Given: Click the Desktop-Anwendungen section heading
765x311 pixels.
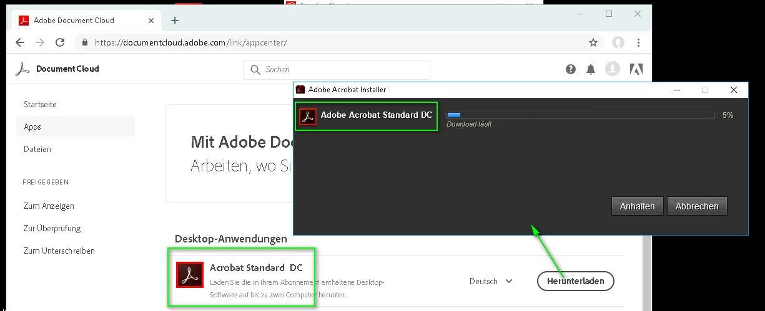Looking at the screenshot, I should point(231,239).
